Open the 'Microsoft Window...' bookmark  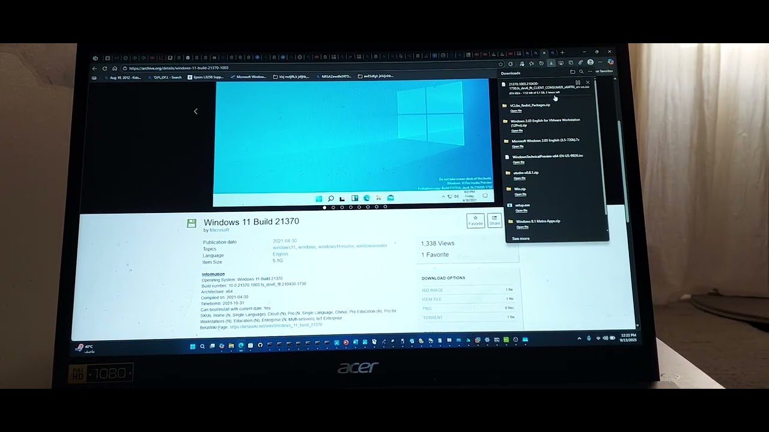[248, 77]
